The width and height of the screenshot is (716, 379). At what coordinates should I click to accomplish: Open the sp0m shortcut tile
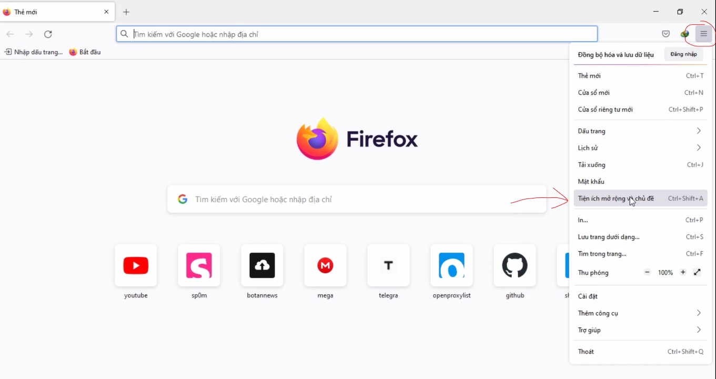[x=199, y=265]
